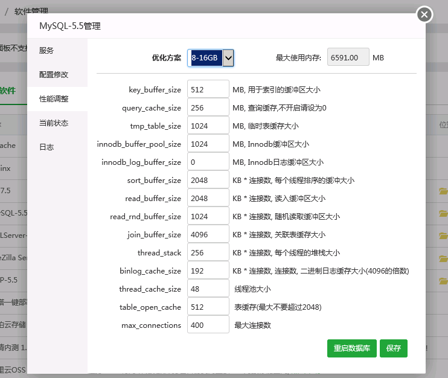Image resolution: width=448 pixels, height=378 pixels.
Task: Click the 重启数据库 button
Action: click(x=352, y=348)
